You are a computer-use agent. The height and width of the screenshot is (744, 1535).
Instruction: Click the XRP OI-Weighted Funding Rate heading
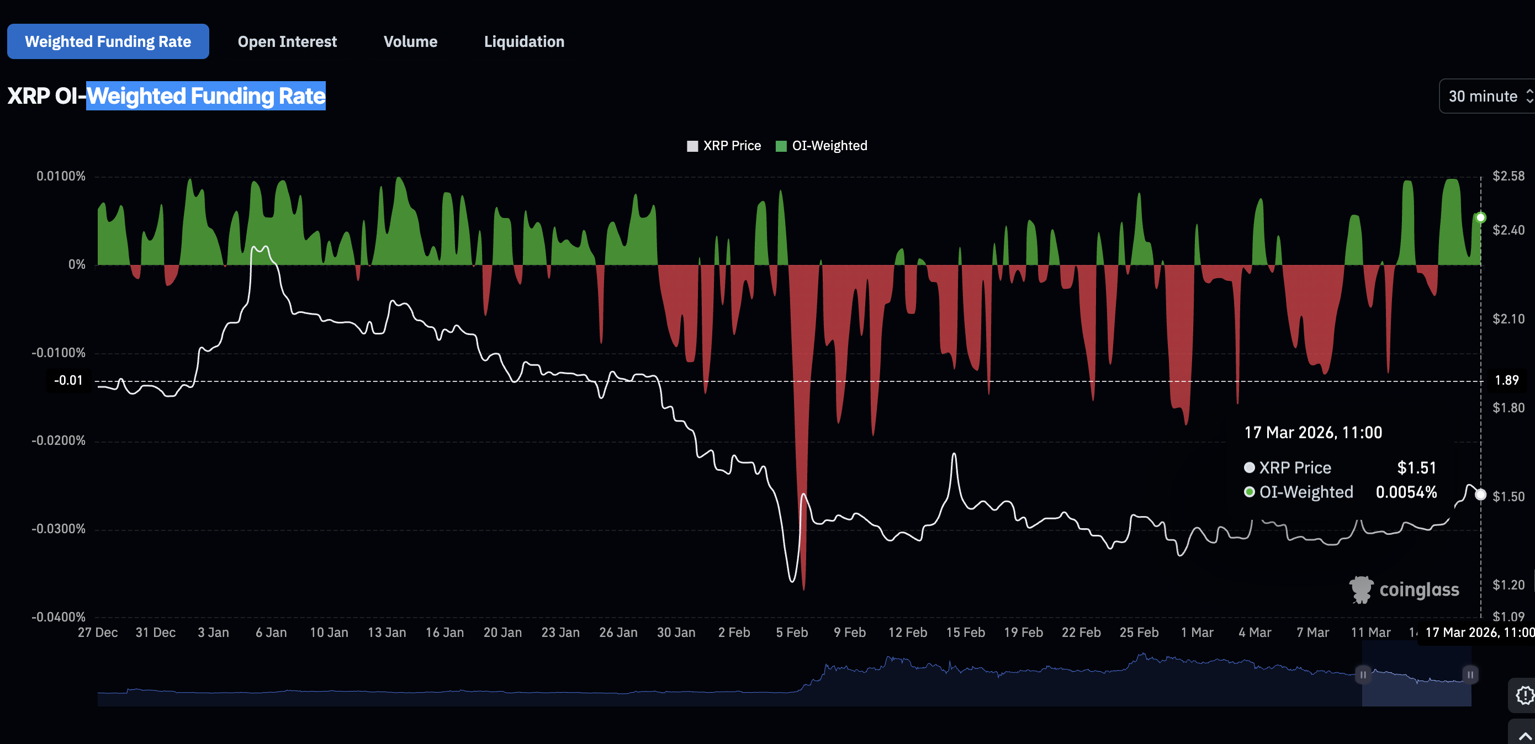pos(166,96)
